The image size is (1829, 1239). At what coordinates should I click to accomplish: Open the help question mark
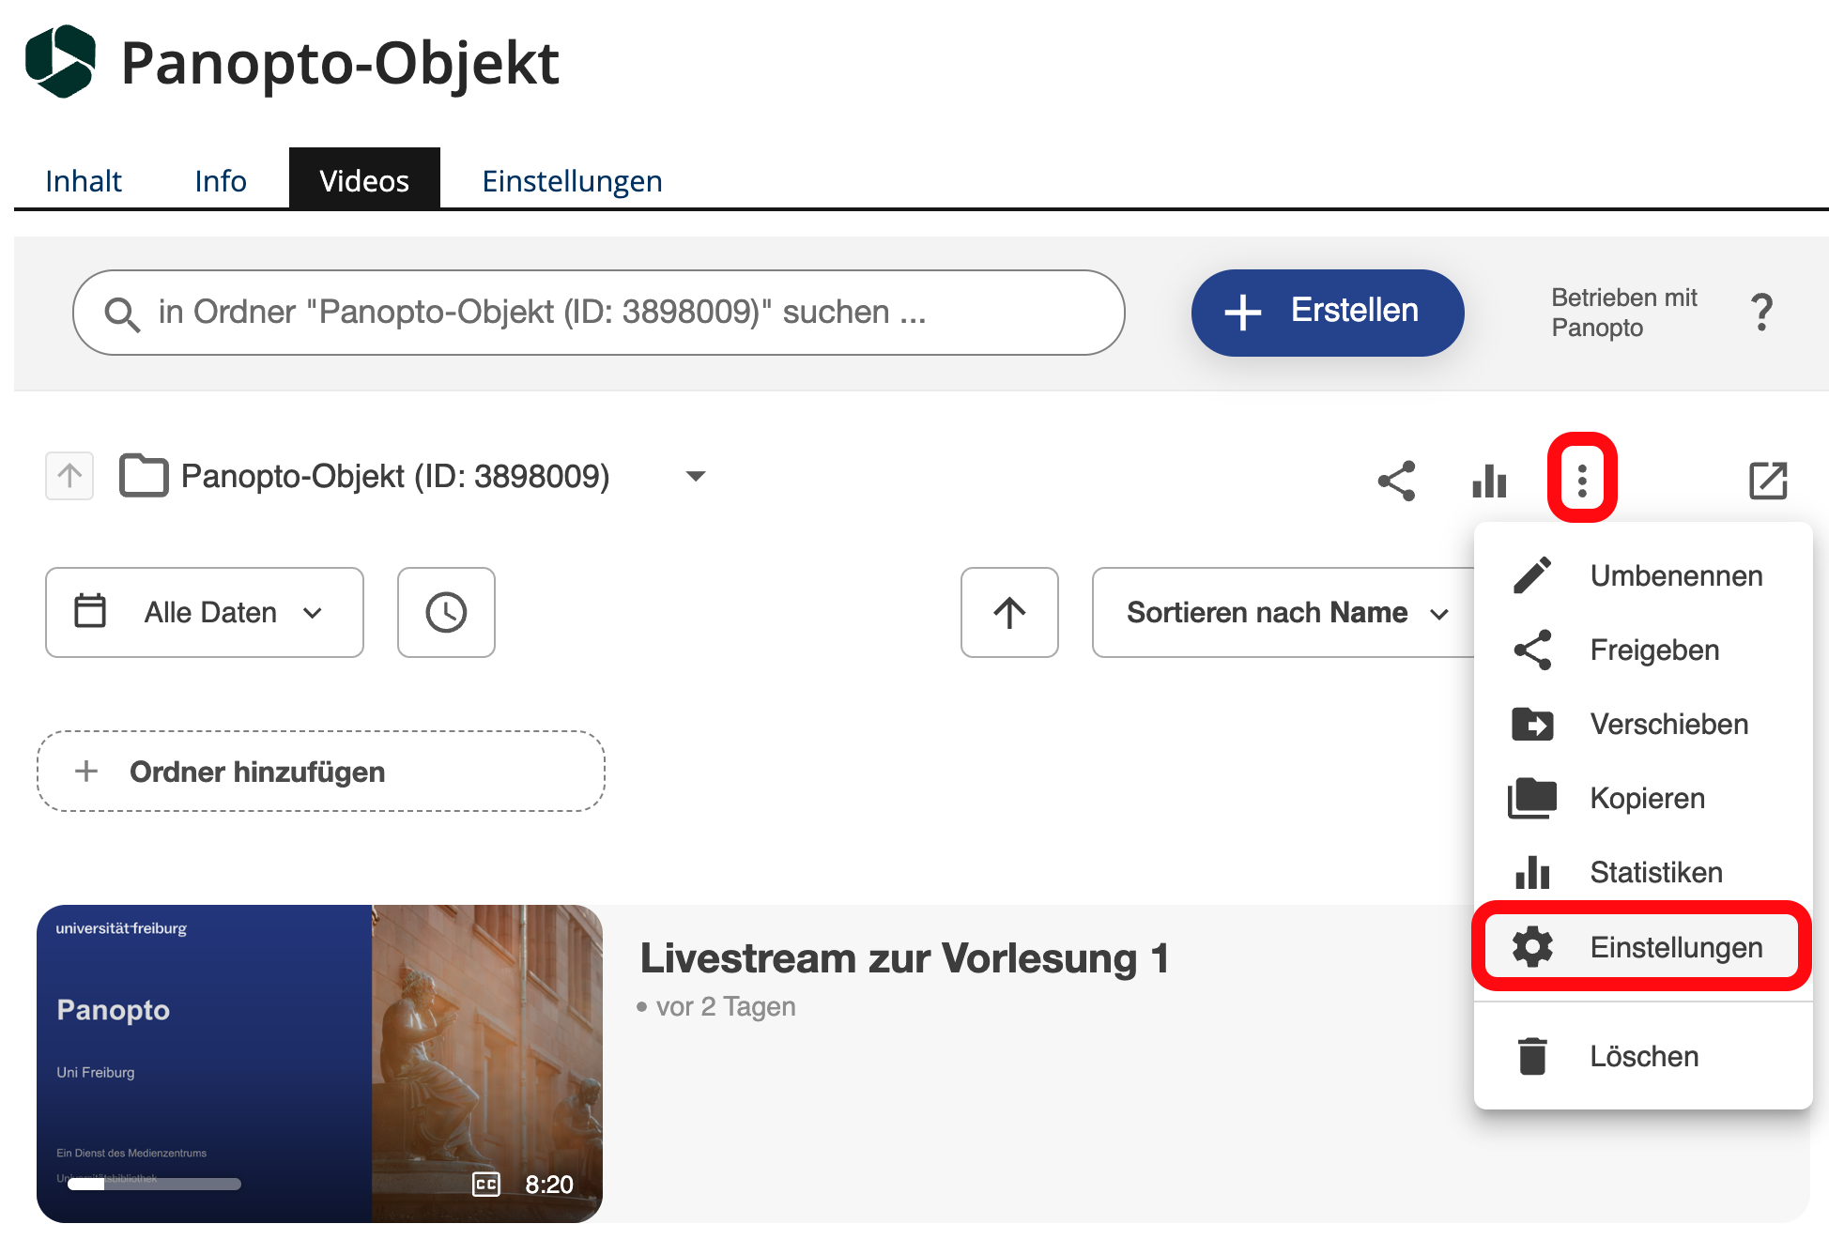1762,312
